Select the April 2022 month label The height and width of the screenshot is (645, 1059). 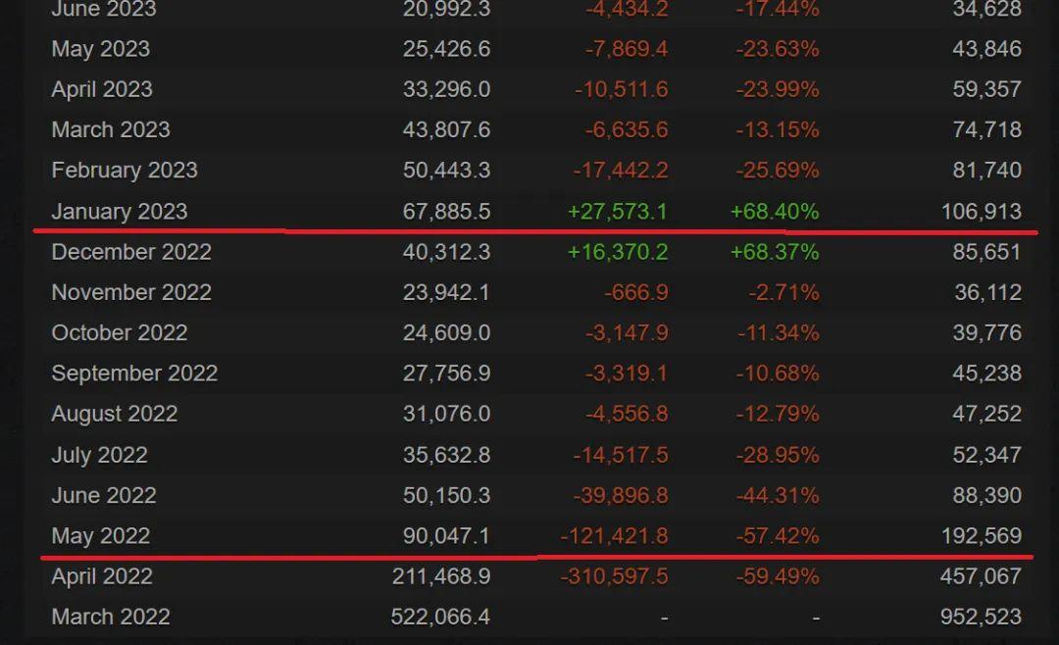[102, 576]
